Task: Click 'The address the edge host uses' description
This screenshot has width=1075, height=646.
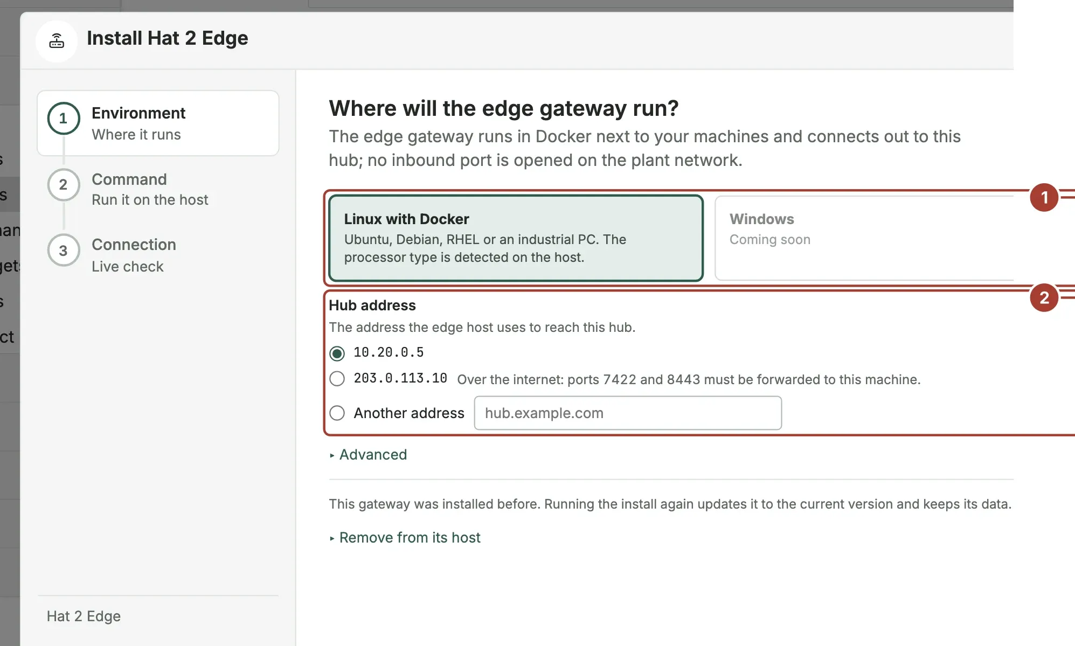Action: [x=482, y=328]
